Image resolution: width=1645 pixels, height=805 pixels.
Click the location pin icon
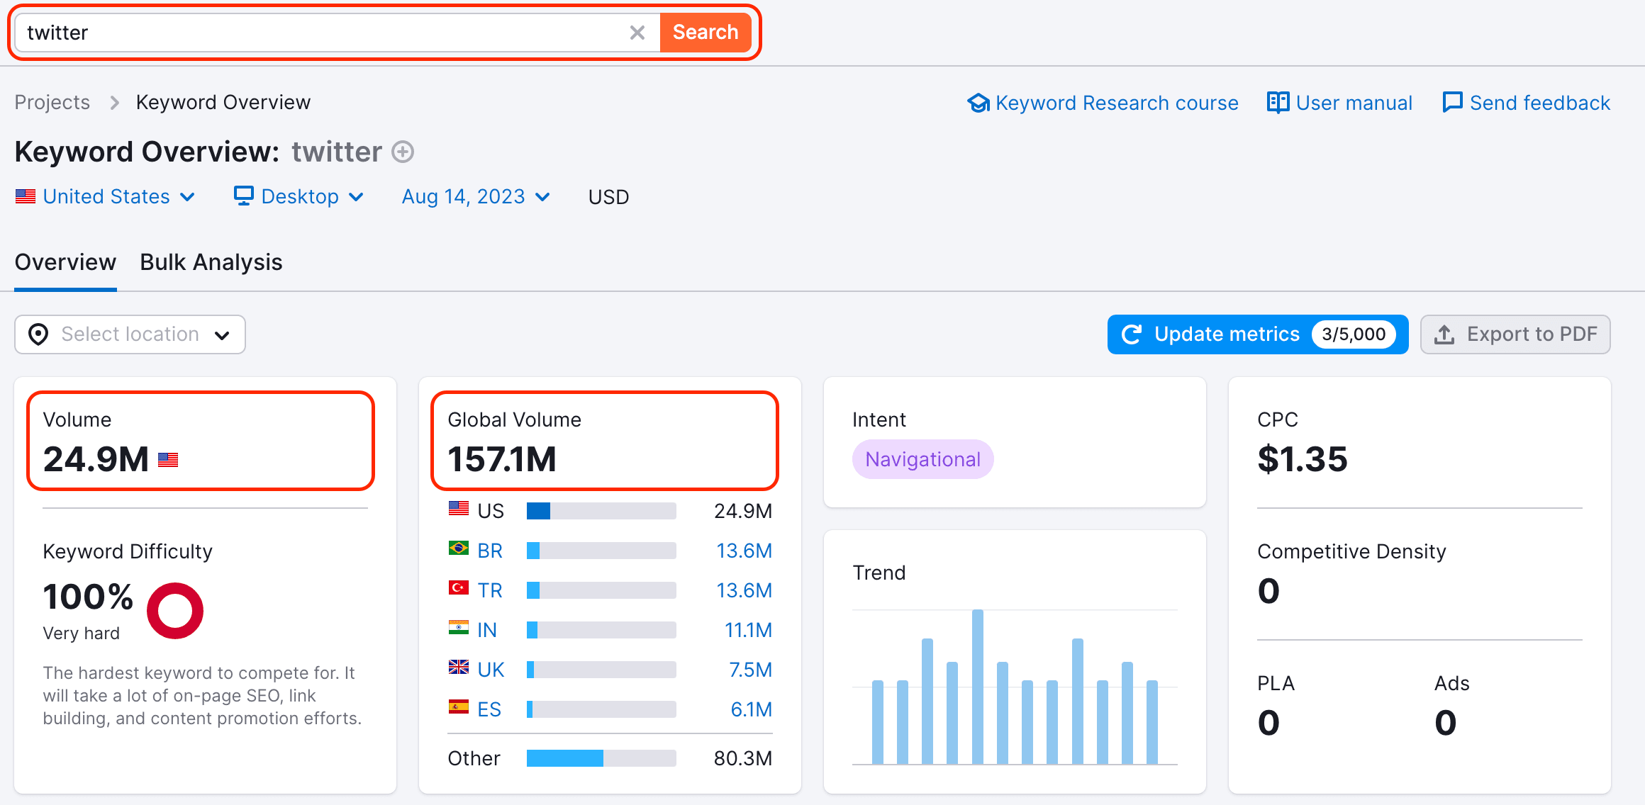point(38,334)
